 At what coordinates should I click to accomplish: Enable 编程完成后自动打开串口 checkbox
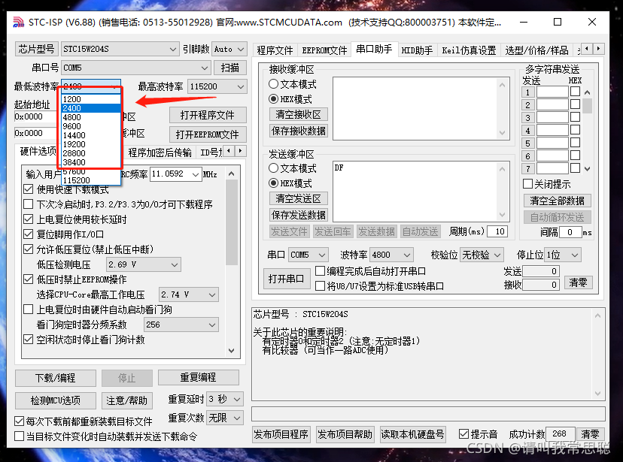(x=320, y=271)
